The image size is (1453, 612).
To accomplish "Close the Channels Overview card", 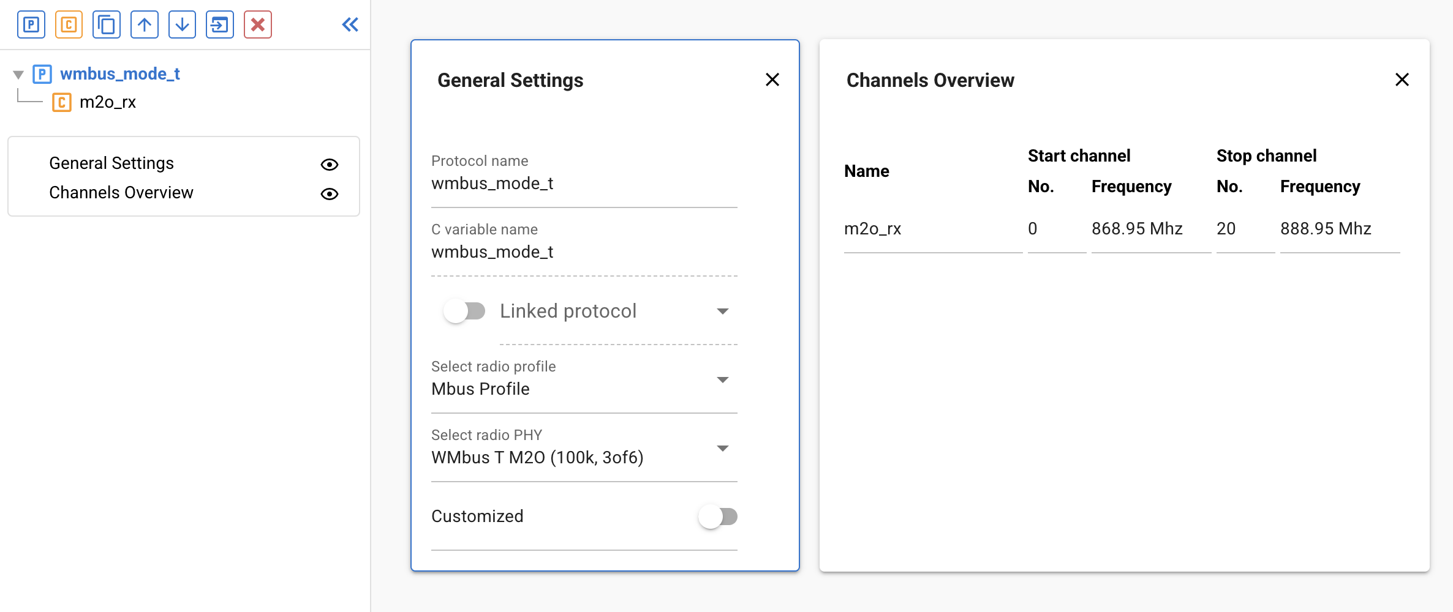I will pos(1402,80).
